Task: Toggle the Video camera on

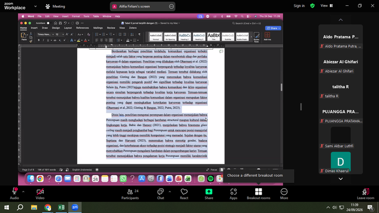Action: [40, 194]
